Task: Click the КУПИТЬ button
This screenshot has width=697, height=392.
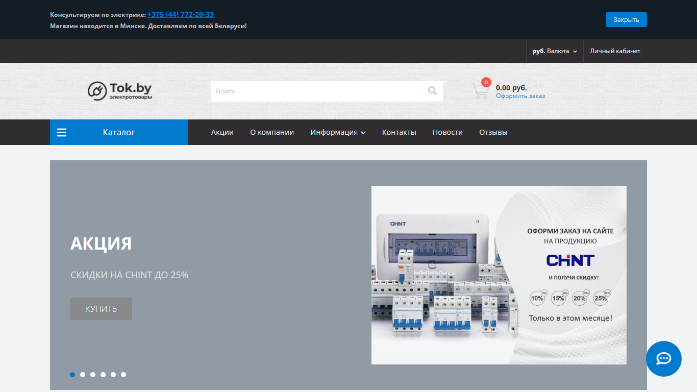Action: coord(101,309)
